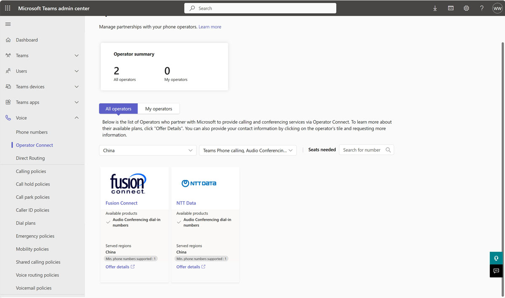Open the settings gear icon
The width and height of the screenshot is (505, 298).
pos(466,8)
